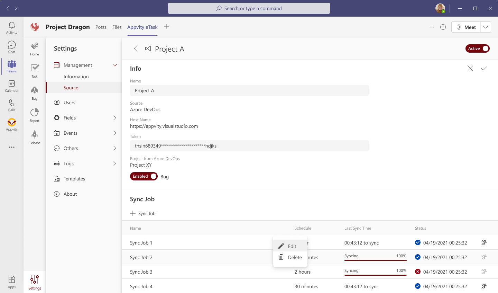This screenshot has height=293, width=498.
Task: Expand the Fields settings group
Action: pos(115,118)
